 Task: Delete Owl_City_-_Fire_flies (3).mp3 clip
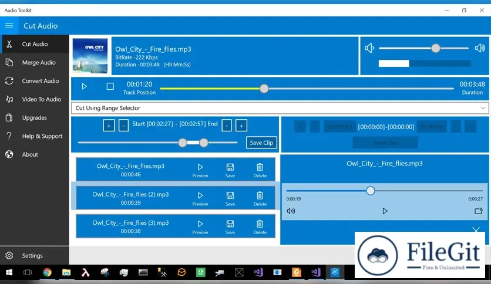[x=260, y=228]
